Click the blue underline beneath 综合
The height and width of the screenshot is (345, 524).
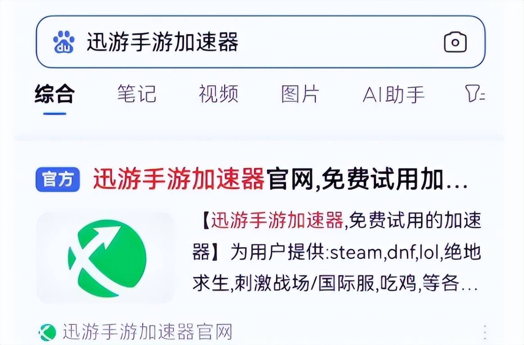(55, 114)
